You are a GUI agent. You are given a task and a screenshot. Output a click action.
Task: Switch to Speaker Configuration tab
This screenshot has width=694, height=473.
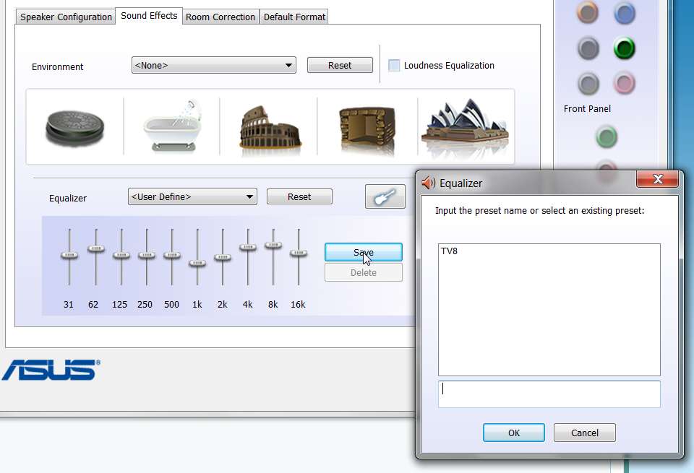66,17
